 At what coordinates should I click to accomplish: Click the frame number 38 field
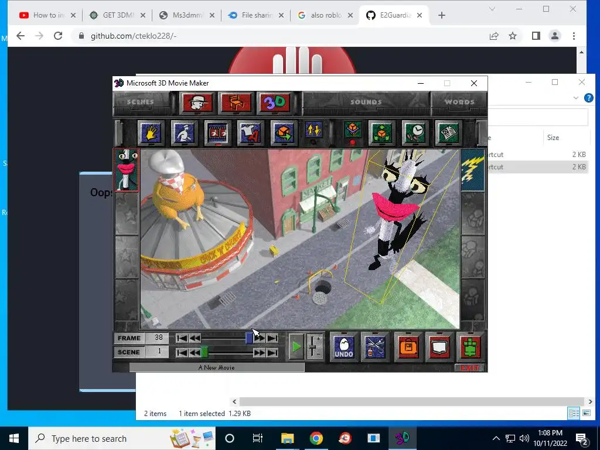tap(158, 338)
